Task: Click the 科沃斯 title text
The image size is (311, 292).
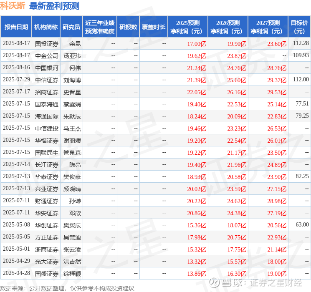Action: click(13, 6)
